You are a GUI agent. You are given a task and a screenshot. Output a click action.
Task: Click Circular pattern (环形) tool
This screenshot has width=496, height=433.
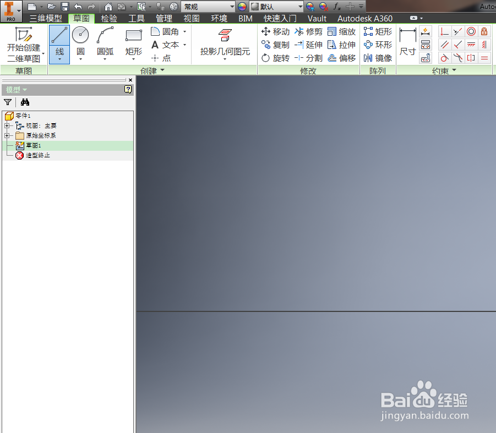pos(378,45)
